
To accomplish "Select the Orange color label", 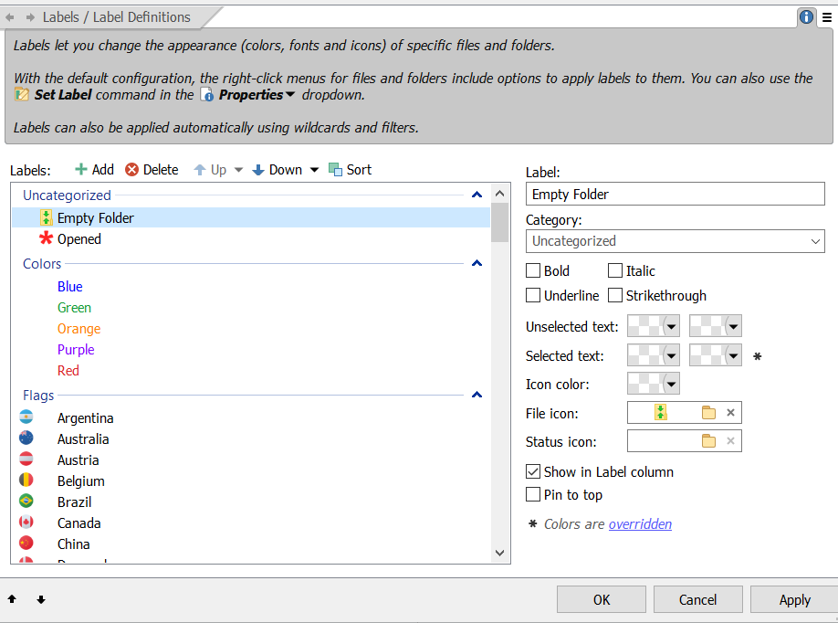I will coord(79,329).
